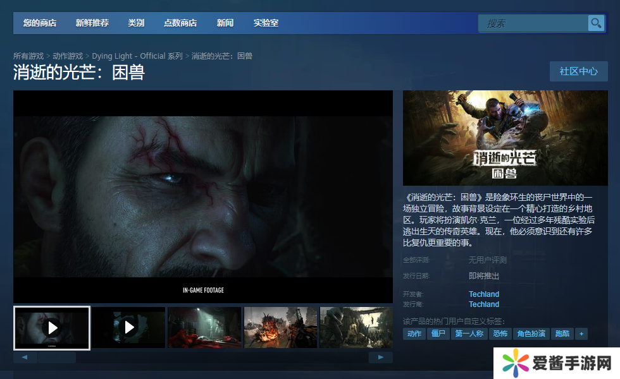Play the first video thumbnail
The width and height of the screenshot is (620, 379).
52,327
